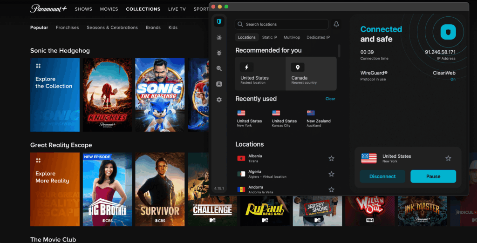Open Paramount+ home via the logo
This screenshot has height=243, width=477.
click(x=48, y=9)
